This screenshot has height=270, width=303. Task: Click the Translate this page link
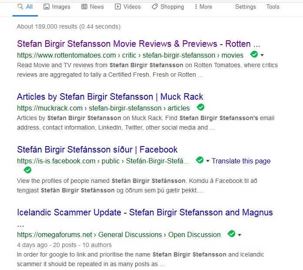point(241,161)
